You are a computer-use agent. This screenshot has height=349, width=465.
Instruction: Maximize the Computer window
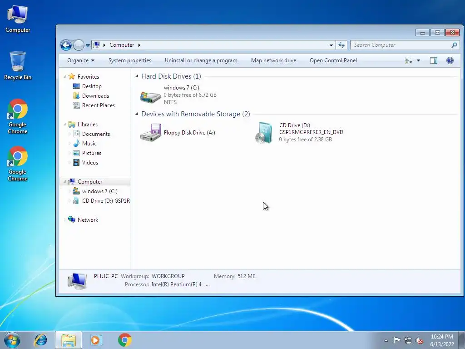coord(437,32)
